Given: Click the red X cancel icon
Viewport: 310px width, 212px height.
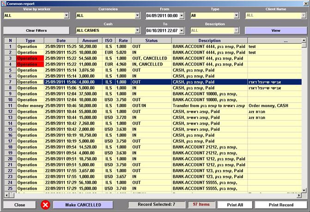Looking at the screenshot, I should pos(45,205).
